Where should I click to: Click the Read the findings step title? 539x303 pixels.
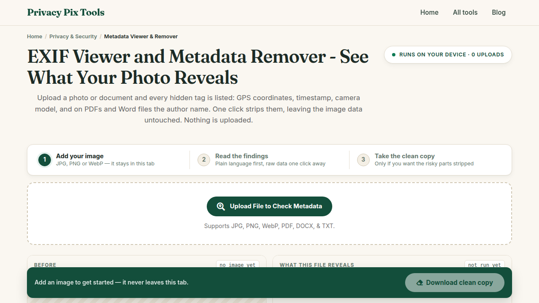[x=242, y=156]
